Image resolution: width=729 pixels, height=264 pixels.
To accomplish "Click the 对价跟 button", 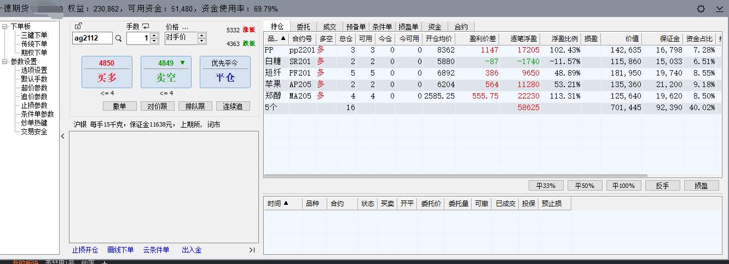I will pos(157,106).
